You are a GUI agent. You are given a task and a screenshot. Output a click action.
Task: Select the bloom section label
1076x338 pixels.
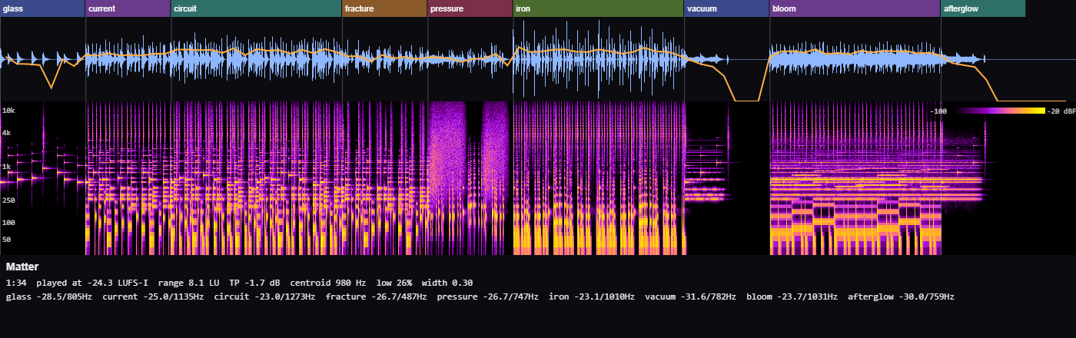click(x=855, y=8)
